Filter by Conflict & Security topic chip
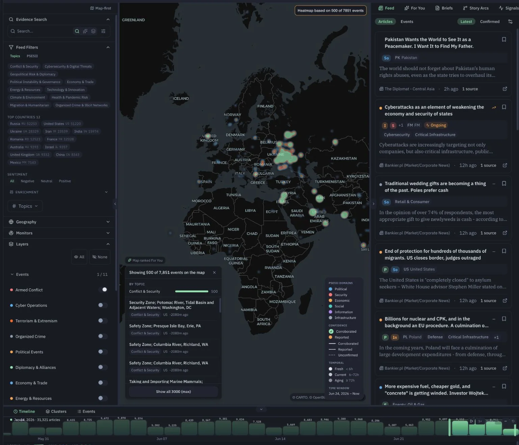 click(24, 66)
